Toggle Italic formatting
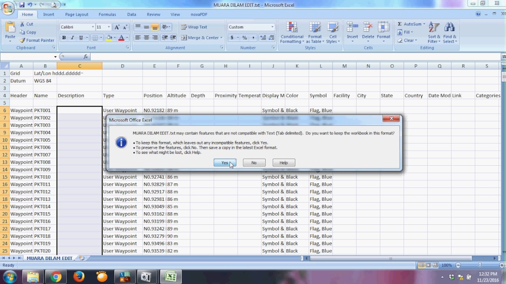The width and height of the screenshot is (506, 284). click(72, 38)
